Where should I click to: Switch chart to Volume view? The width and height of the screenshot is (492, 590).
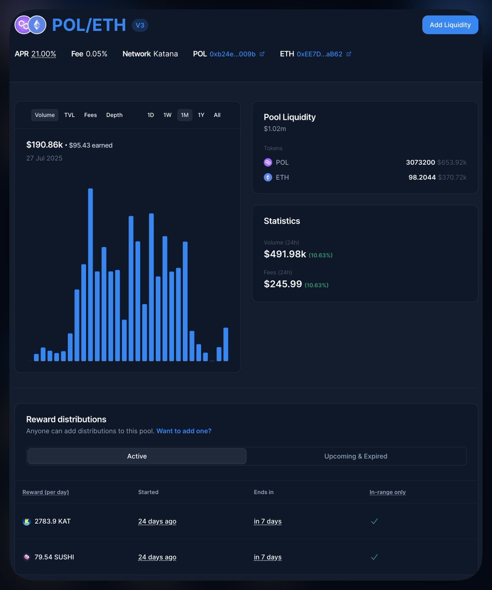click(x=45, y=115)
